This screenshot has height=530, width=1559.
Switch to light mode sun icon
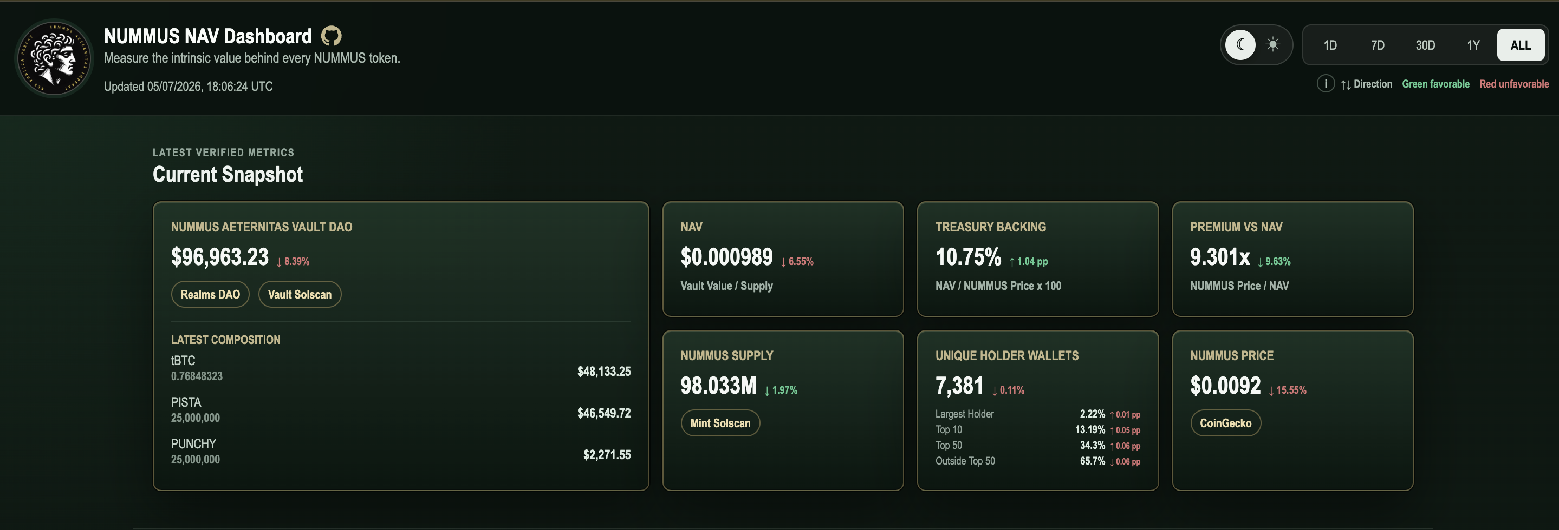point(1273,45)
